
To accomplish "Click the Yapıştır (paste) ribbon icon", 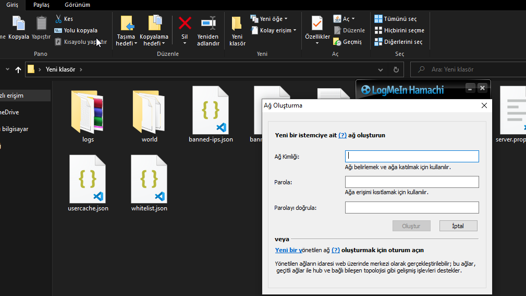I will click(41, 23).
